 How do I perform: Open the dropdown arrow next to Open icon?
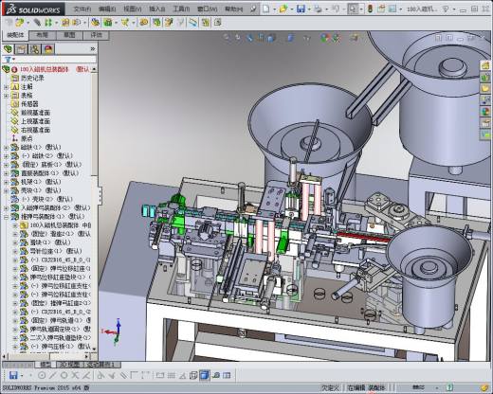[292, 9]
